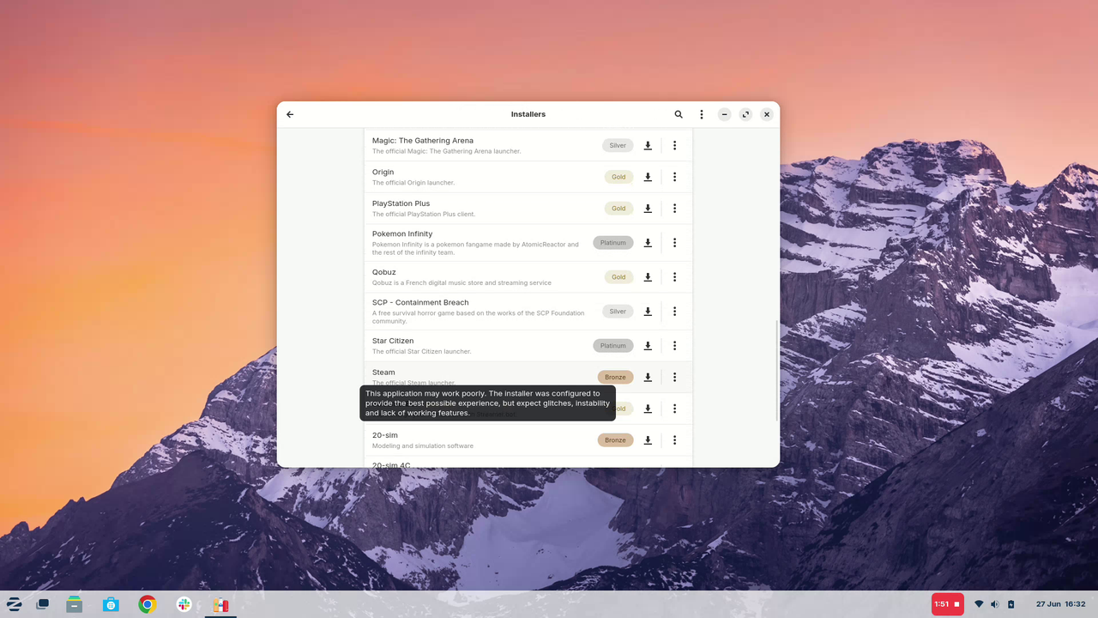This screenshot has height=618, width=1098.
Task: Open the Software store from the taskbar
Action: (x=111, y=604)
